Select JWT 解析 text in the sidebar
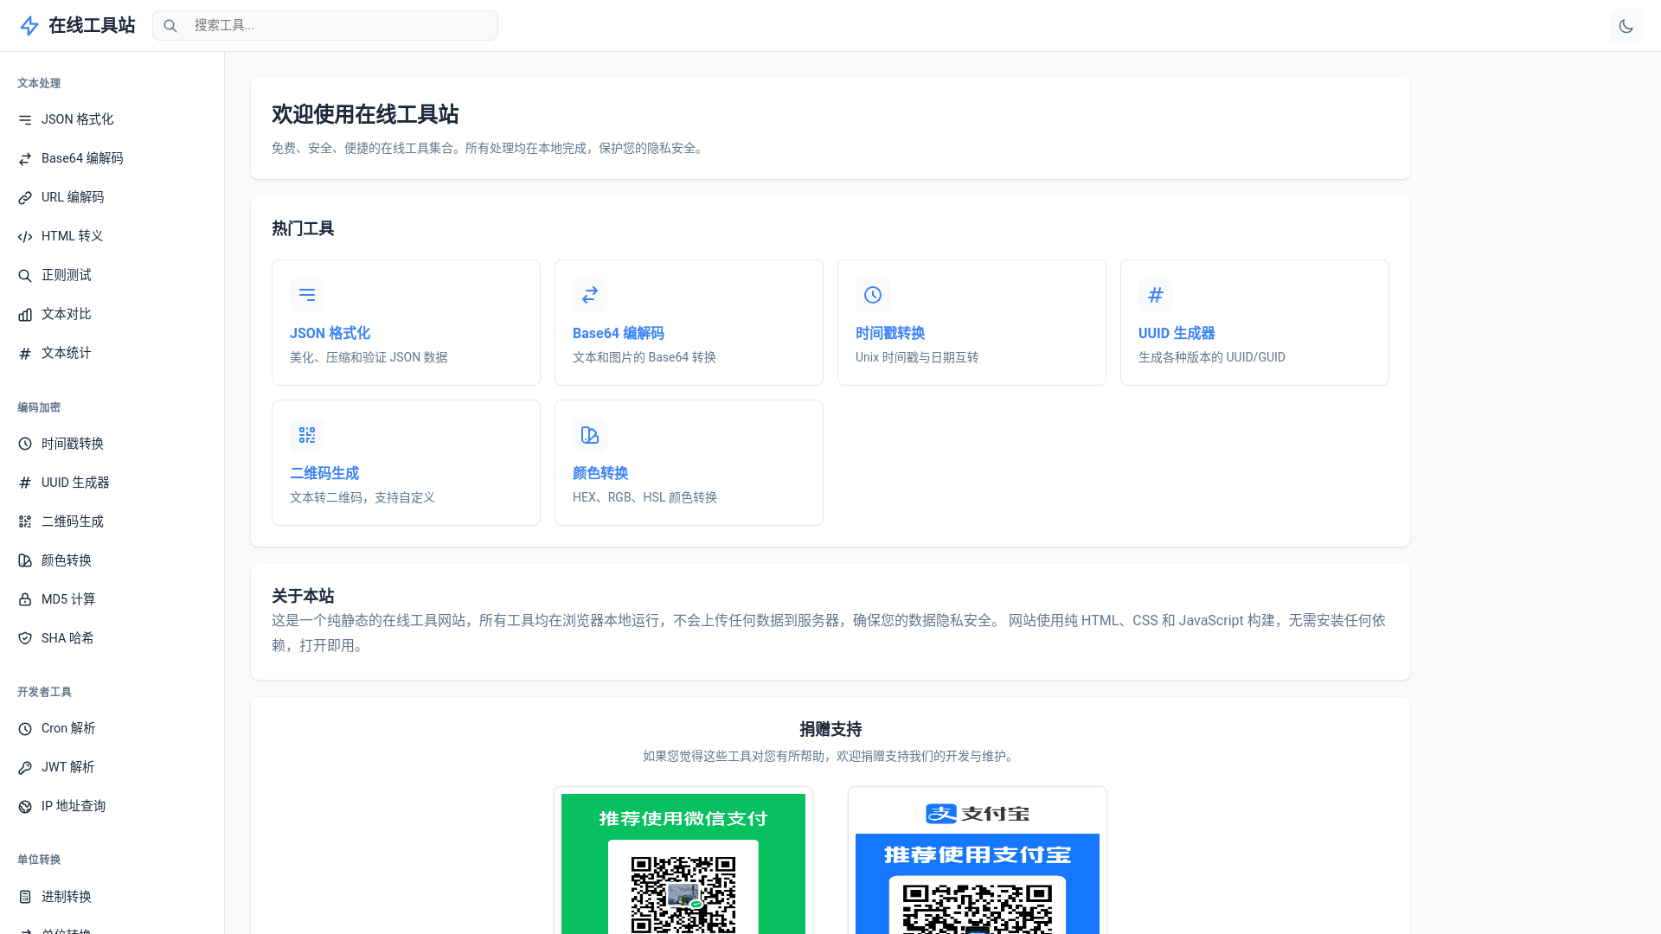 click(x=67, y=767)
